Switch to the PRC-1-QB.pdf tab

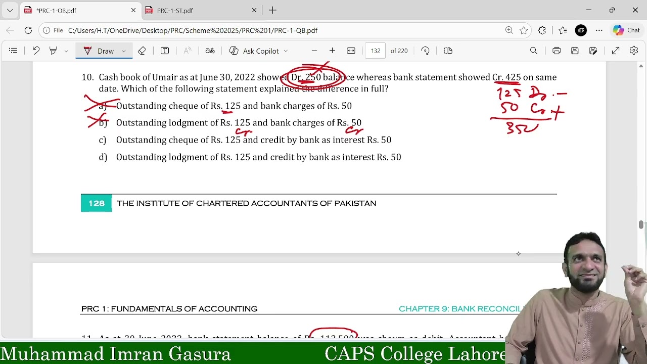pyautogui.click(x=80, y=10)
